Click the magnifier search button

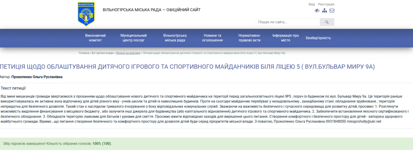coord(327,22)
